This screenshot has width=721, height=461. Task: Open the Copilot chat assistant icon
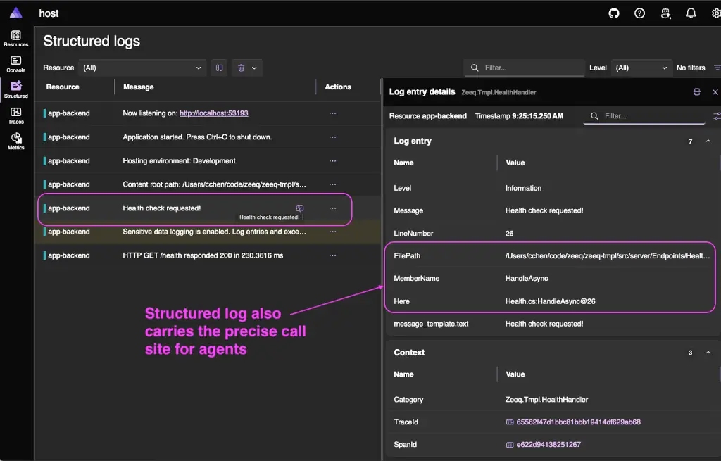666,13
